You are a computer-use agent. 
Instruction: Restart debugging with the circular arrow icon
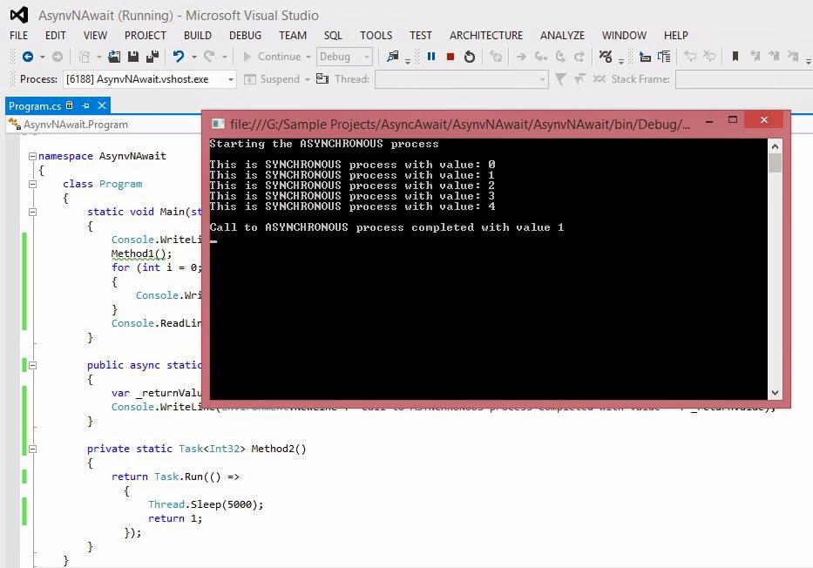click(471, 57)
